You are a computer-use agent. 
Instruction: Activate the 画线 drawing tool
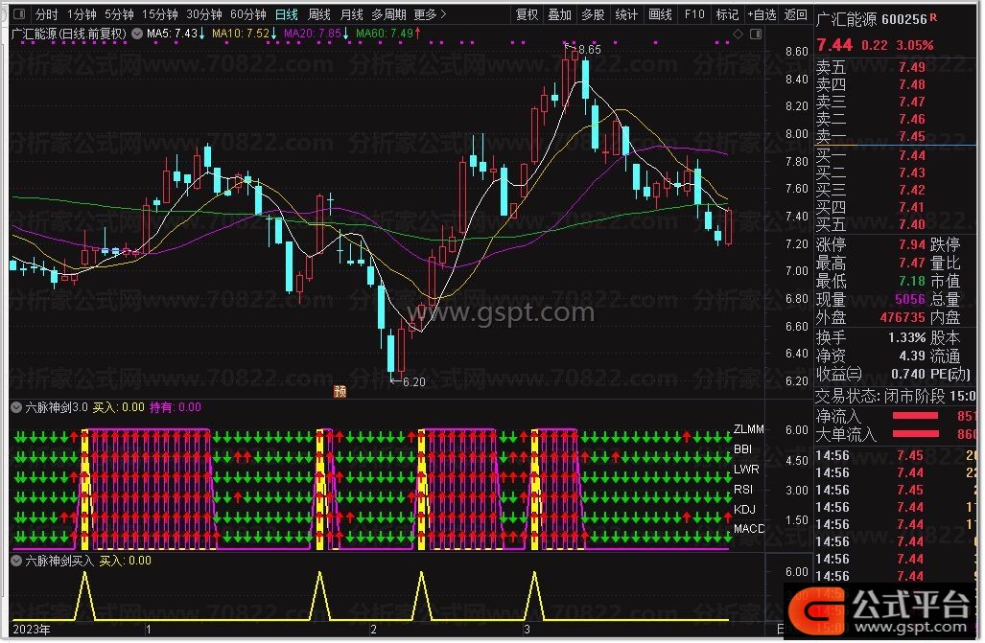660,13
